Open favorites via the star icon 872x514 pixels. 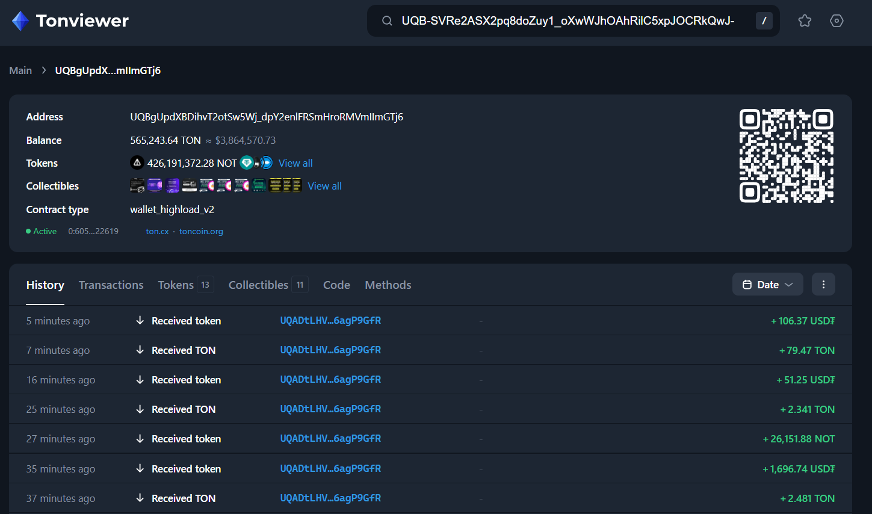click(805, 21)
